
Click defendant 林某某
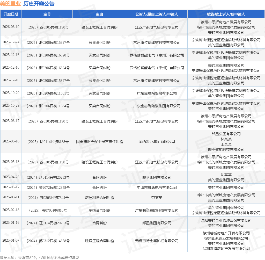pos(226,139)
